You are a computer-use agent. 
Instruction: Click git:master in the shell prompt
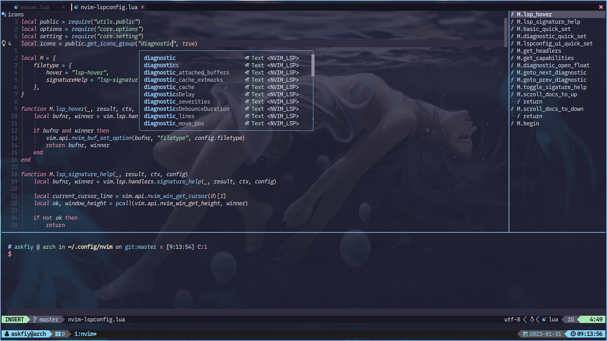[x=141, y=247]
